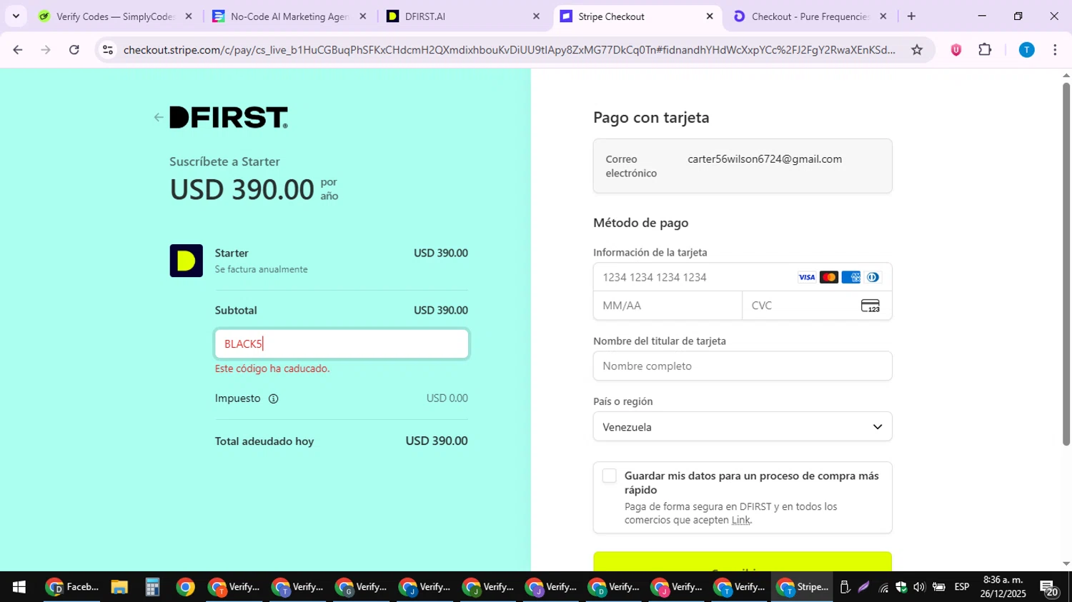Open Facebook Chrome window in taskbar
The width and height of the screenshot is (1072, 602).
click(x=72, y=587)
